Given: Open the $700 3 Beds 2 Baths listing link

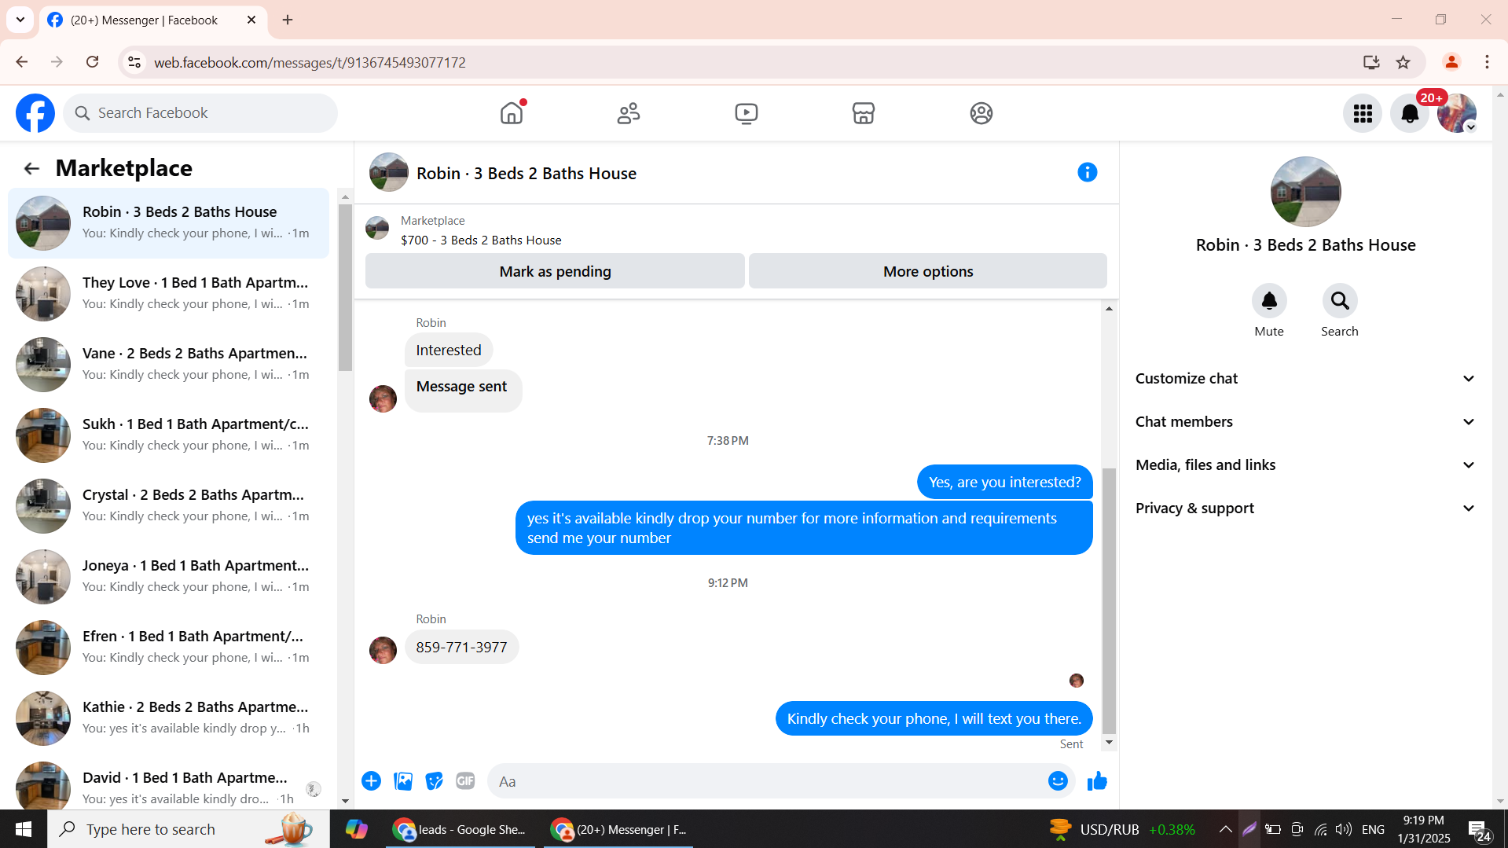Looking at the screenshot, I should [x=481, y=240].
